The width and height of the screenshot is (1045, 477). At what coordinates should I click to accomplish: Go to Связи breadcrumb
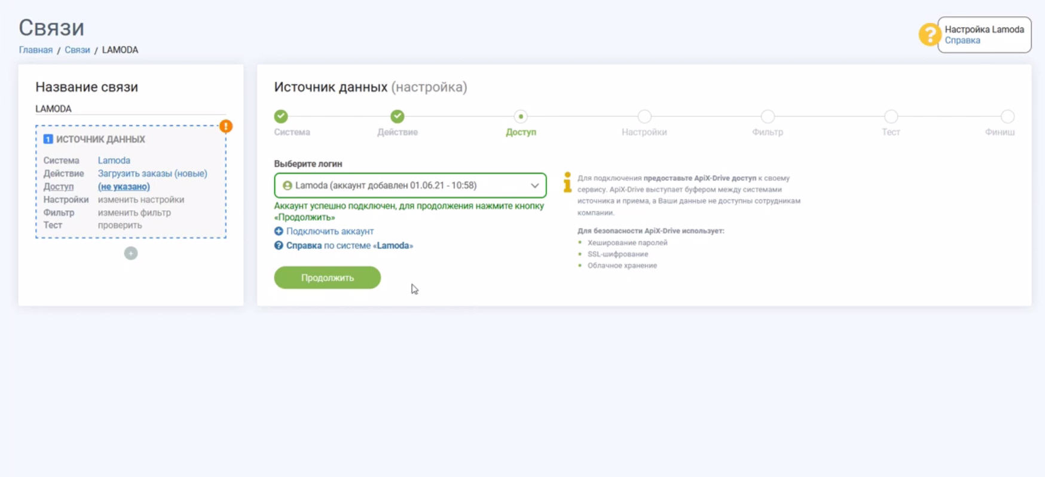(x=77, y=50)
